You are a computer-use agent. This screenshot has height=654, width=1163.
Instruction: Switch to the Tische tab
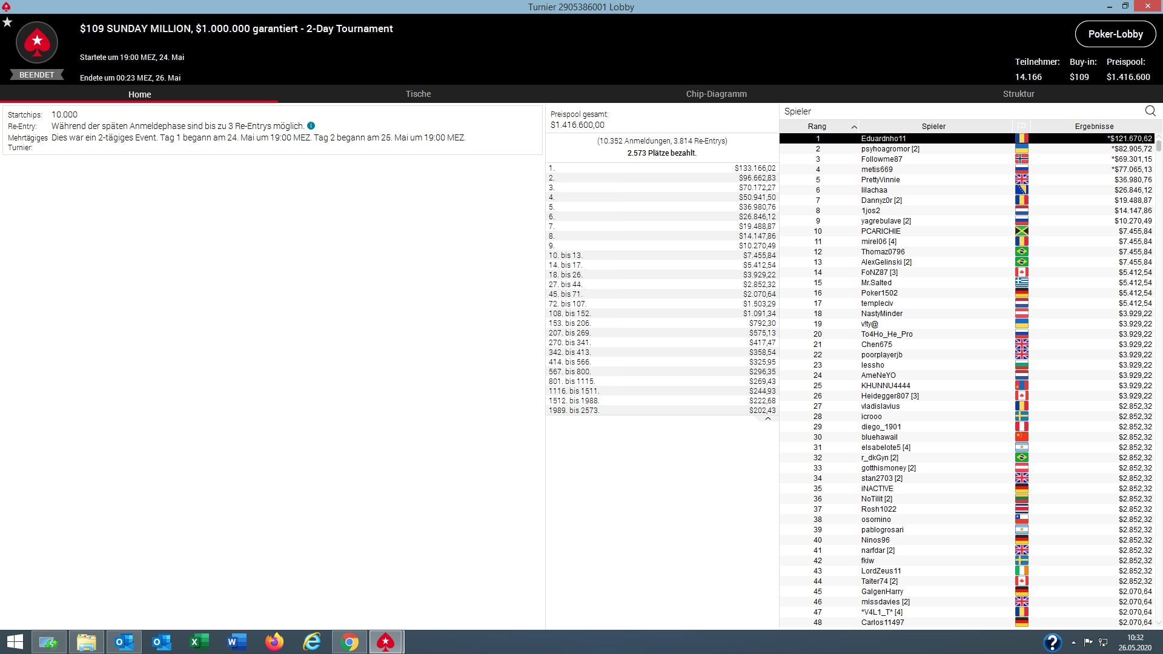pos(418,94)
